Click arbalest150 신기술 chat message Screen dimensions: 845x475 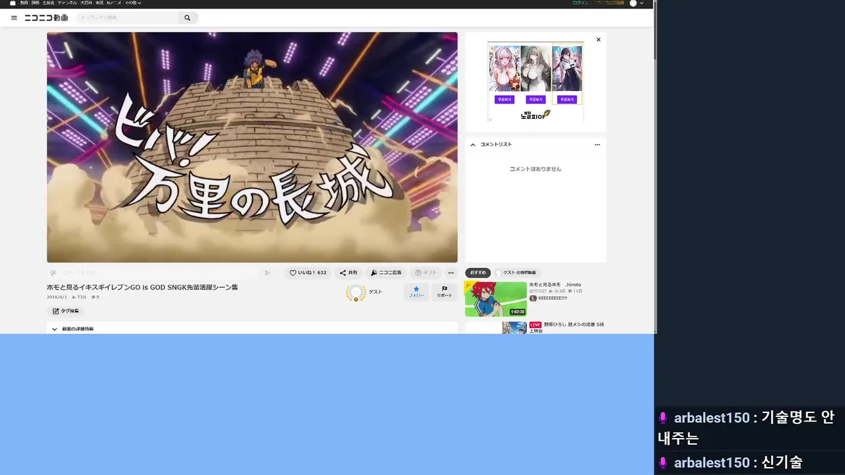(x=731, y=462)
